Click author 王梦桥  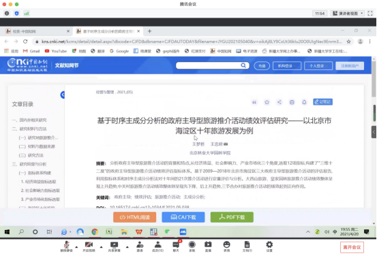[x=198, y=144]
